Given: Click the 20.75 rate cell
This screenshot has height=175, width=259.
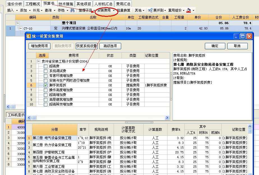Looking at the screenshot, I should [x=176, y=152].
